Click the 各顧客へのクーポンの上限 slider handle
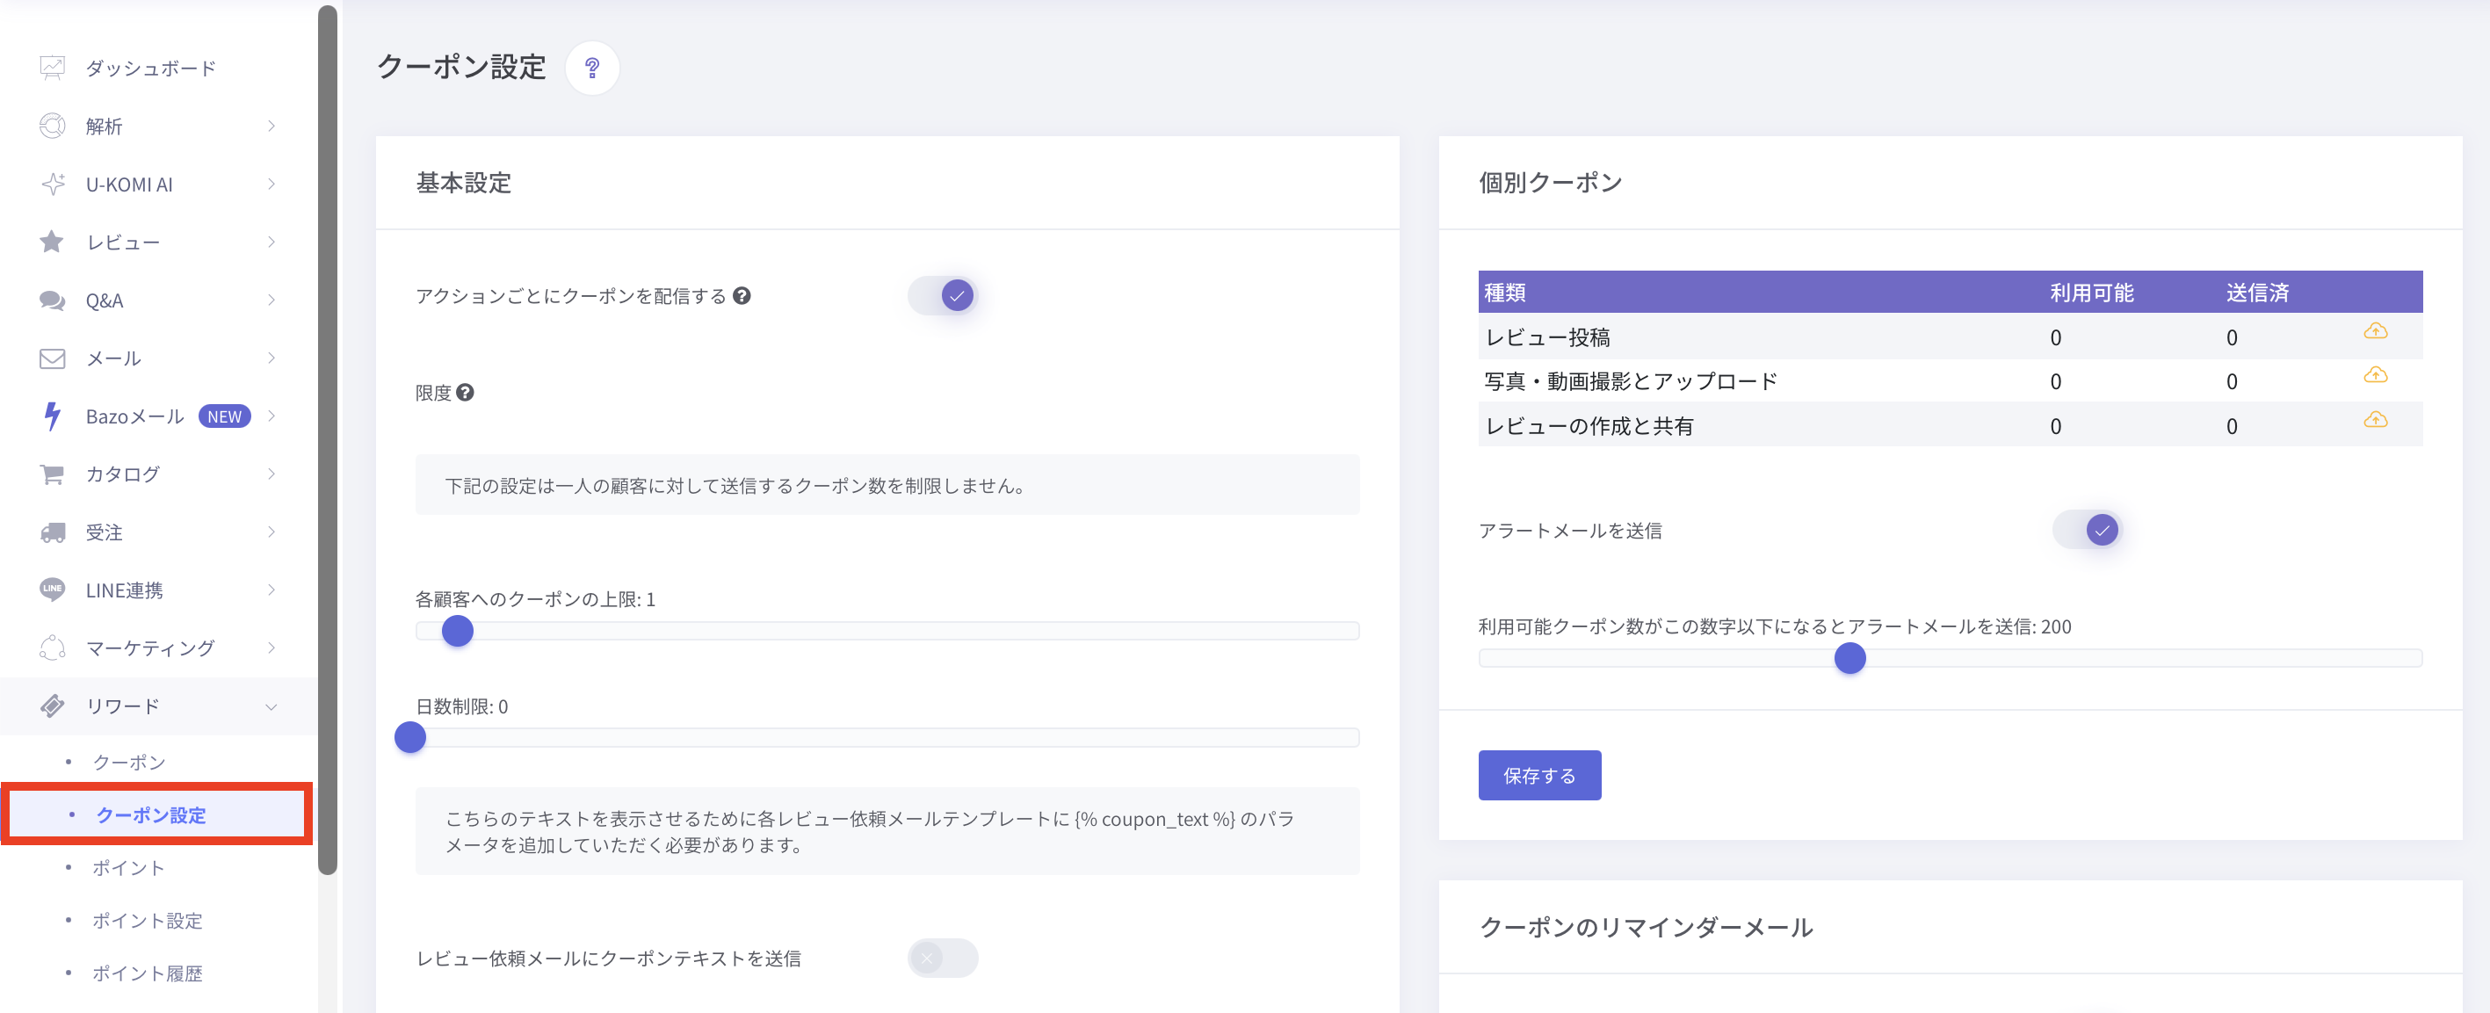This screenshot has height=1013, width=2490. [x=457, y=631]
